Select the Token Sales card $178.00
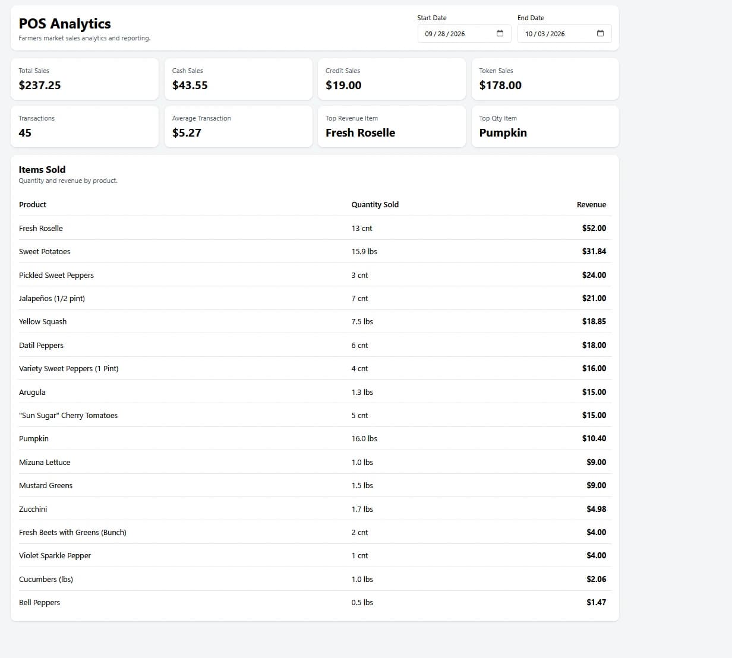 coord(545,79)
